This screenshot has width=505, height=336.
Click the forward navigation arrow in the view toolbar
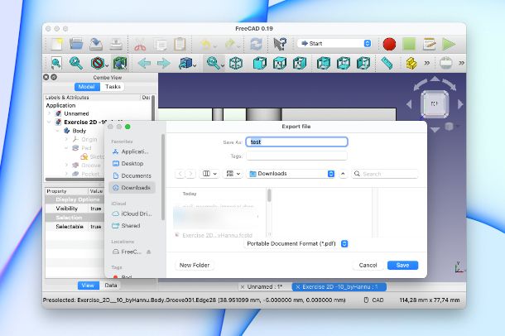pyautogui.click(x=164, y=63)
